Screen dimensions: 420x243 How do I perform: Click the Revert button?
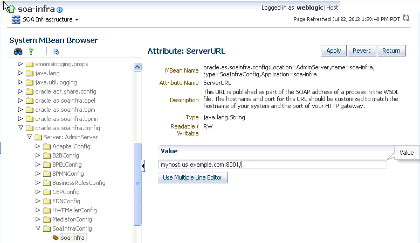362,51
